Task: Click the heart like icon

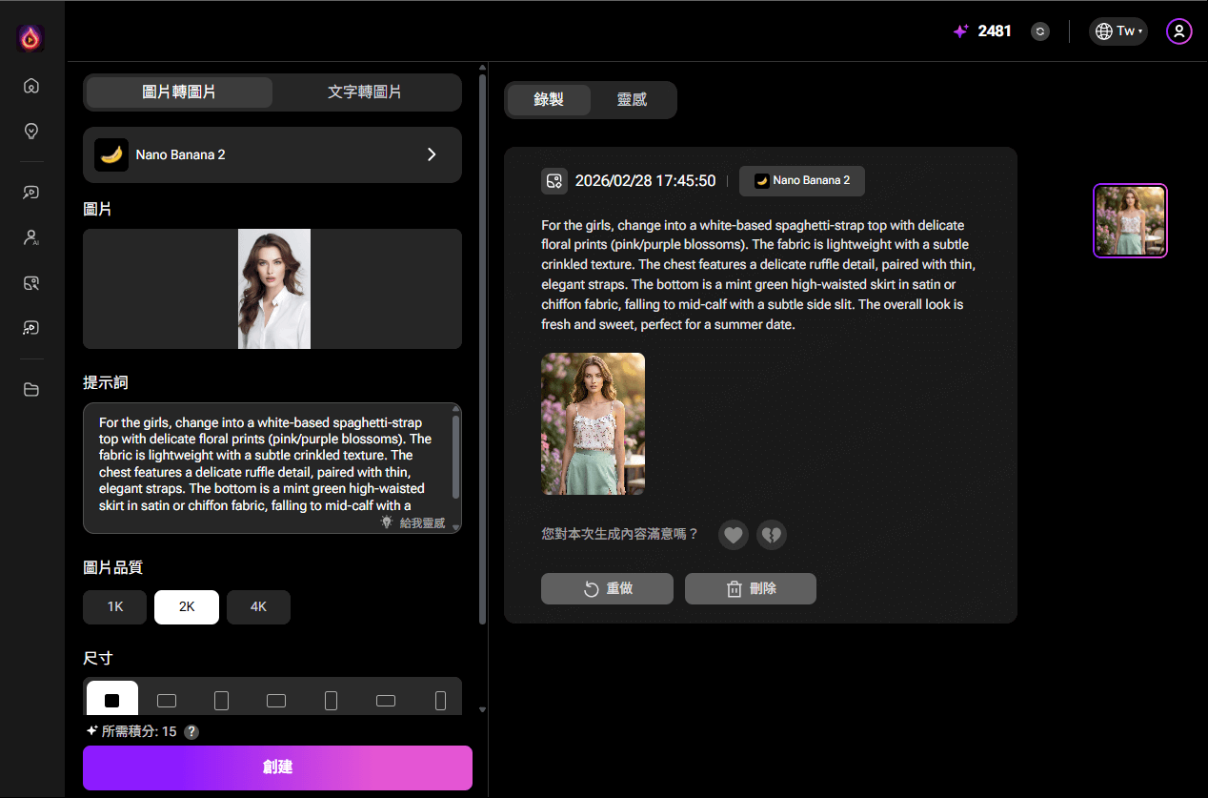Action: click(x=733, y=535)
